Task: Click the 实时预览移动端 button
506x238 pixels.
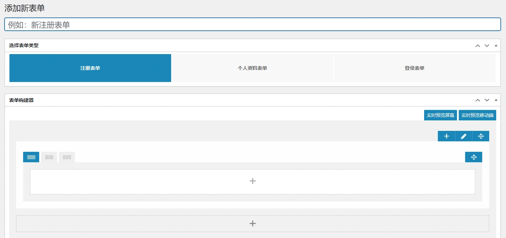Action: 477,115
